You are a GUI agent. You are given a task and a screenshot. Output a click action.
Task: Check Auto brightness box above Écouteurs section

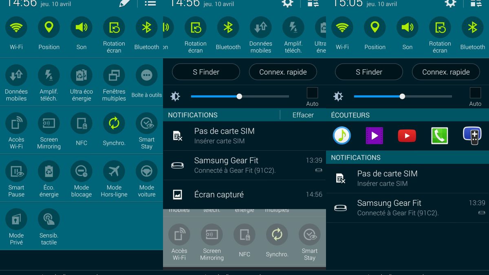(475, 93)
